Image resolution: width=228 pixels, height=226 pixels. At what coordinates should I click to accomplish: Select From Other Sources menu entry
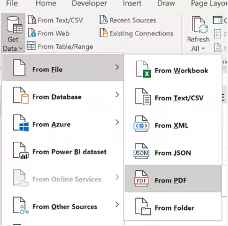tap(63, 205)
